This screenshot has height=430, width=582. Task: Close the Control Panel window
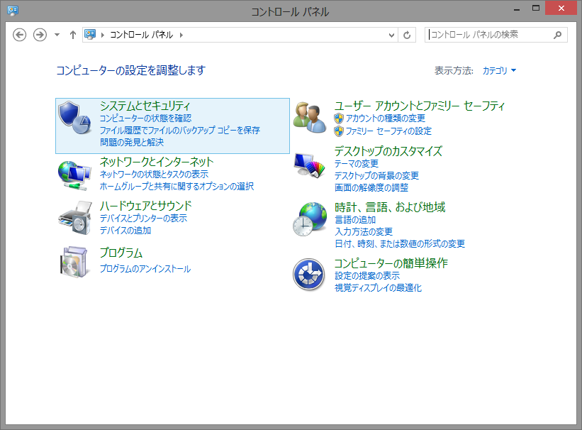pos(561,9)
